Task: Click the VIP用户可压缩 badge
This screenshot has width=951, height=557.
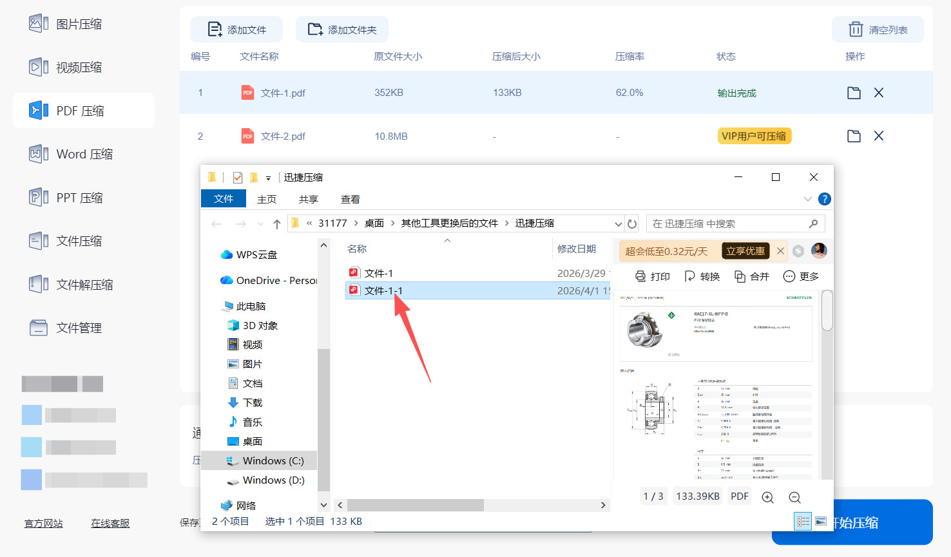Action: [x=754, y=136]
